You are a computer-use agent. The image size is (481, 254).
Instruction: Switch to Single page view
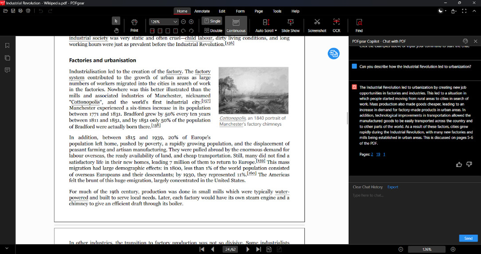212,21
